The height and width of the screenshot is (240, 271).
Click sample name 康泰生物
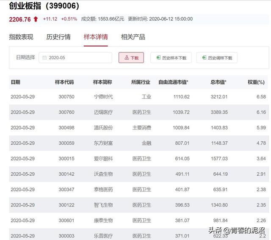pos(103,221)
